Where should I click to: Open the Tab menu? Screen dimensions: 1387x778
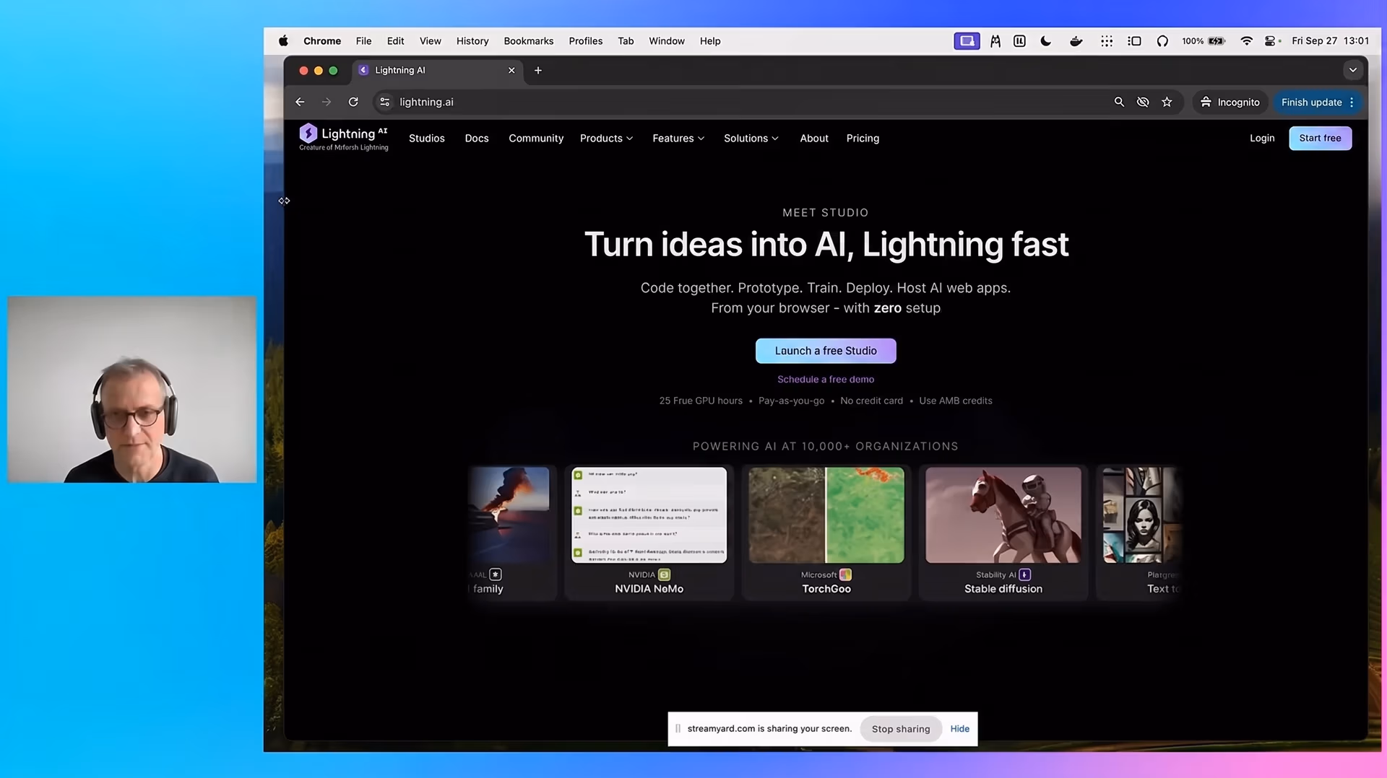(626, 41)
